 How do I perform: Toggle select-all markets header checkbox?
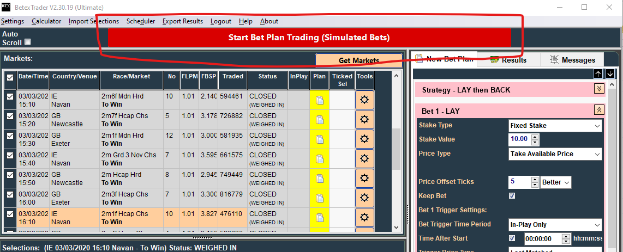(10, 77)
